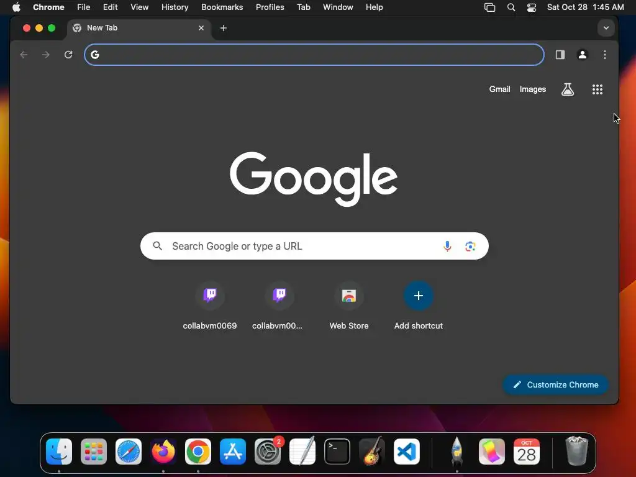Open the Trash in the Dock

tap(576, 452)
